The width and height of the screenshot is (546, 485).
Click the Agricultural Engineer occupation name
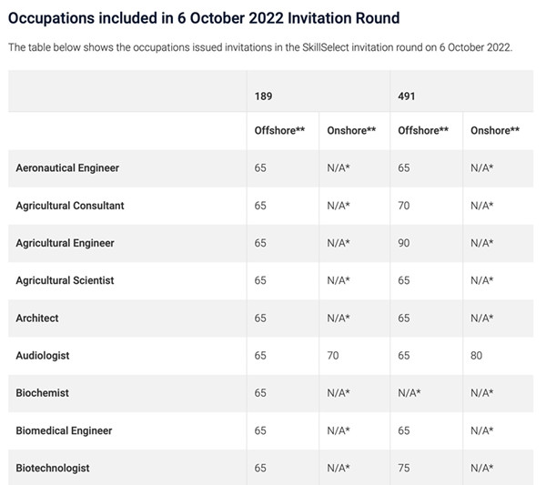[65, 243]
